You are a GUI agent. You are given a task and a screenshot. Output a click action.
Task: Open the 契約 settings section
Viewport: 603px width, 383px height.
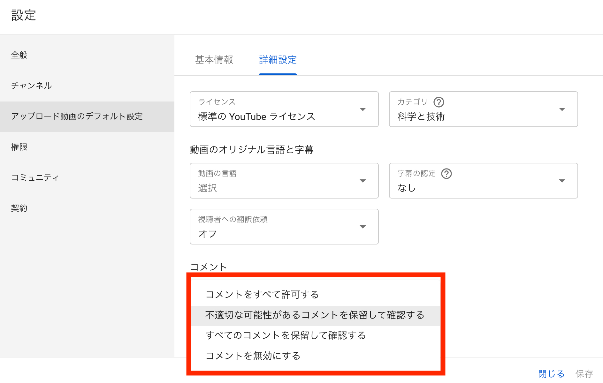[x=87, y=208]
